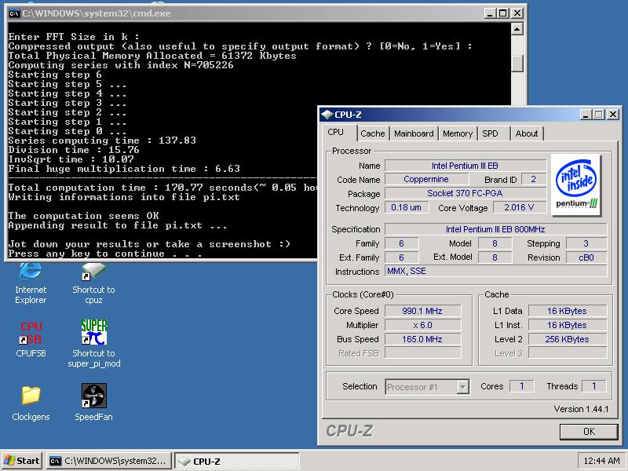Click the CPU-Z title bar diamond icon
This screenshot has height=471, width=628.
(x=327, y=115)
